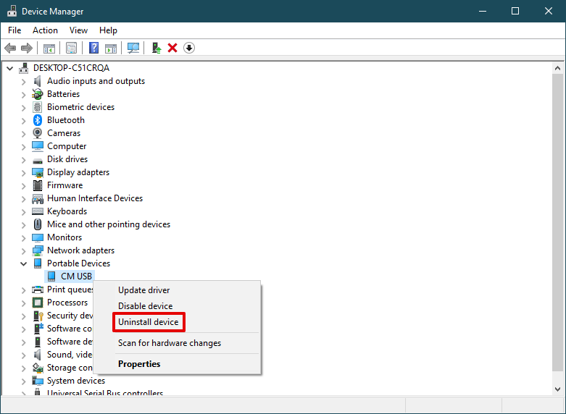Click the Firmware chip icon
Screen dimensions: 566x414
coord(38,185)
